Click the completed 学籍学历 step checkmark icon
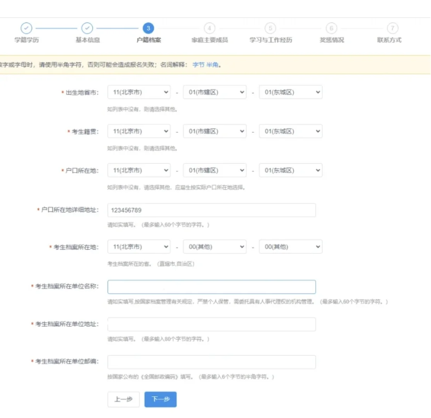431x418 pixels. pyautogui.click(x=26, y=29)
